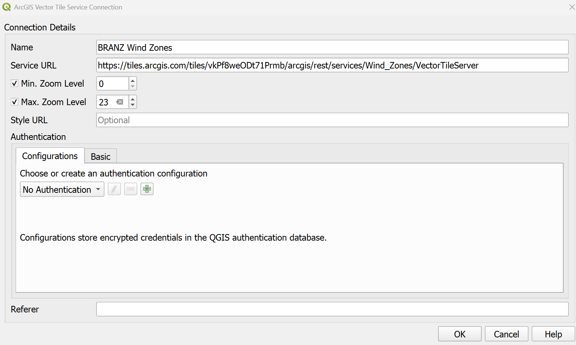The image size is (576, 345).
Task: Click the Service URL input field
Action: tap(332, 66)
